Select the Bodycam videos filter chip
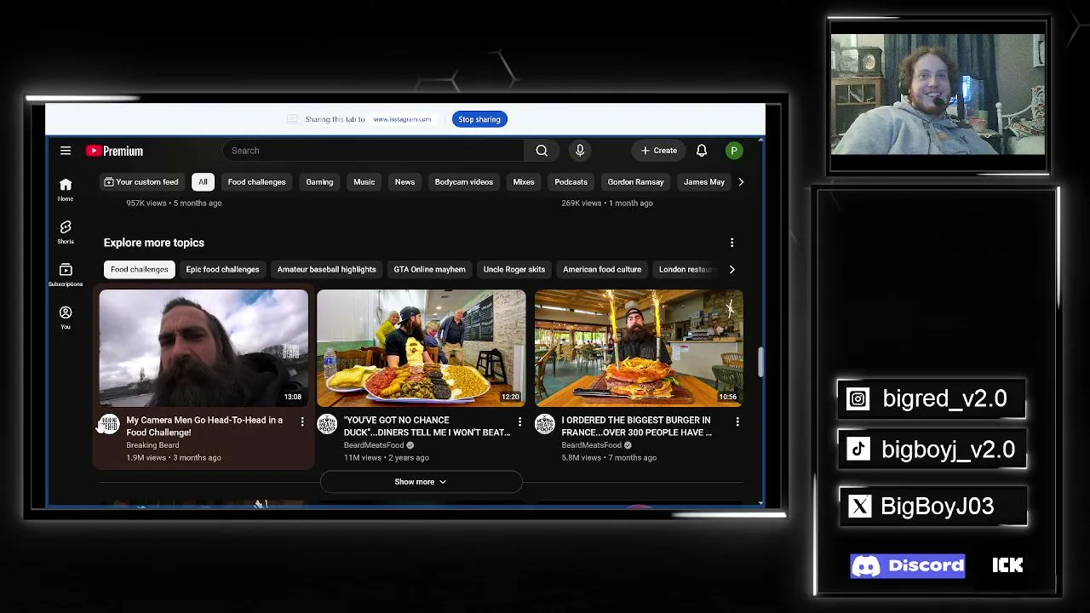This screenshot has height=613, width=1090. [x=464, y=182]
